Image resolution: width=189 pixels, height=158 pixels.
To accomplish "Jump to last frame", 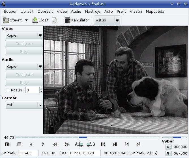I will point(138,144).
